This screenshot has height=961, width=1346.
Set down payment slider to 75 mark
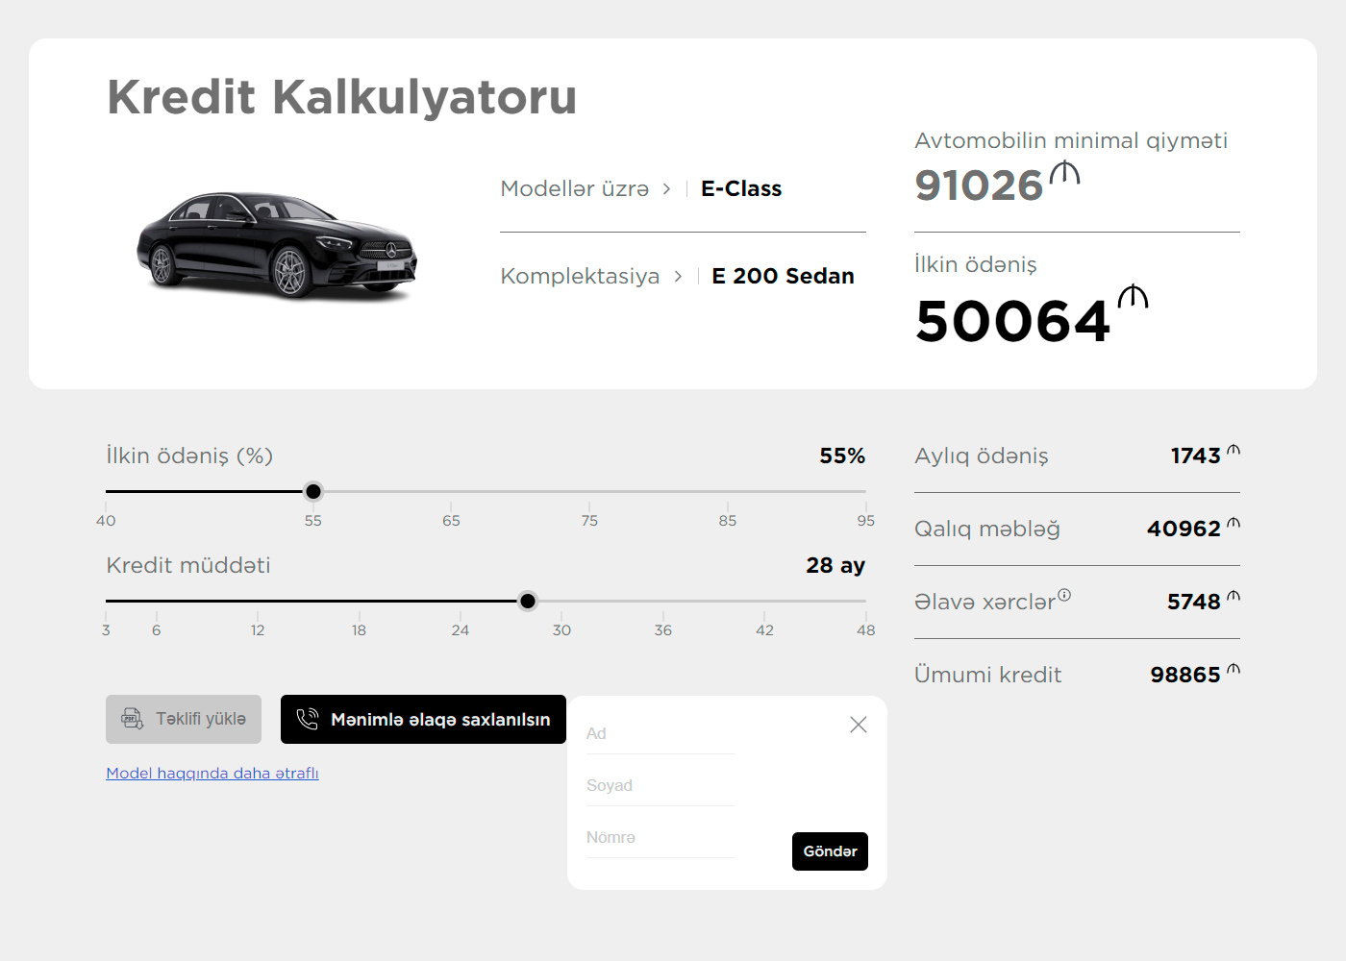point(589,492)
